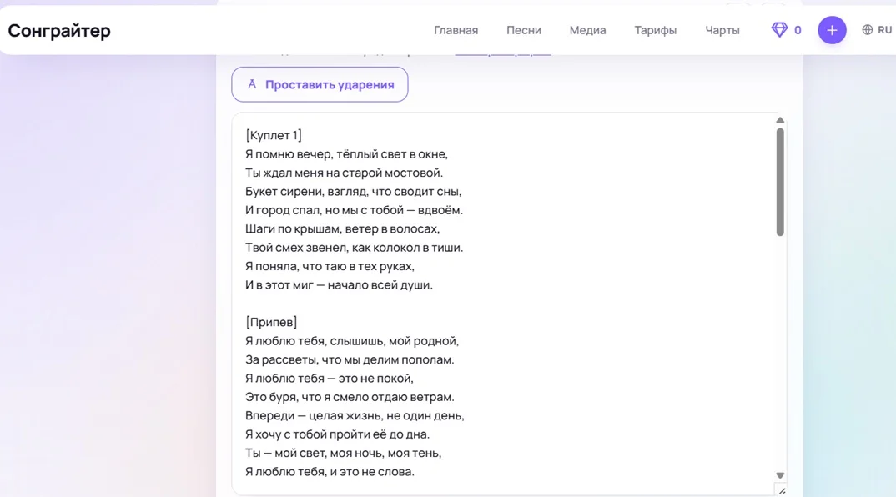
Task: Open the Тарифы pricing page
Action: tap(656, 30)
